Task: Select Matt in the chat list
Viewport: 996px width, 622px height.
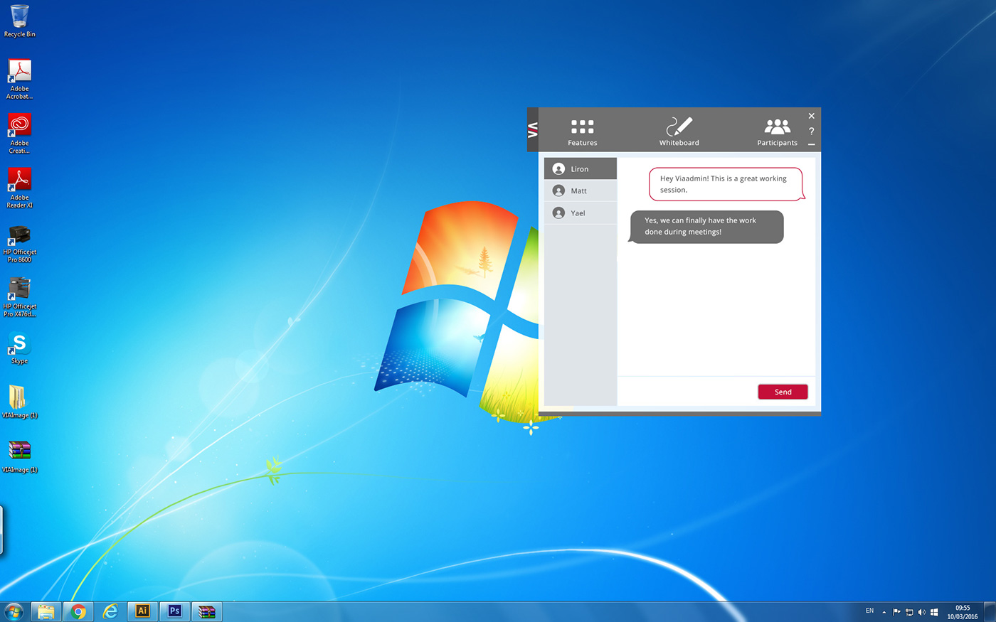Action: pyautogui.click(x=581, y=191)
